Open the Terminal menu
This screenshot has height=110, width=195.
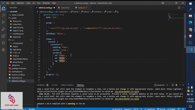46,3
